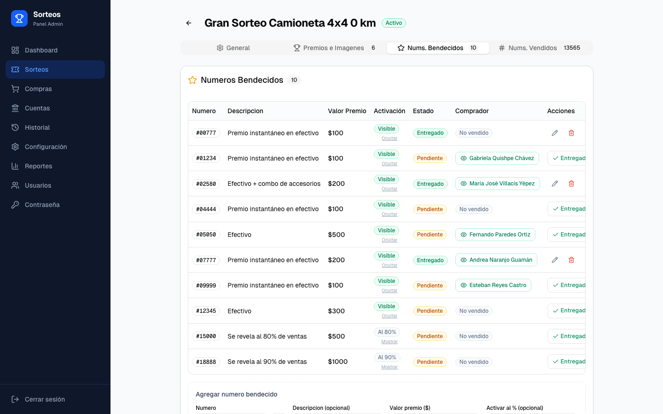The height and width of the screenshot is (414, 663).
Task: View buyer Esteban Reyes Castro
Action: click(493, 285)
